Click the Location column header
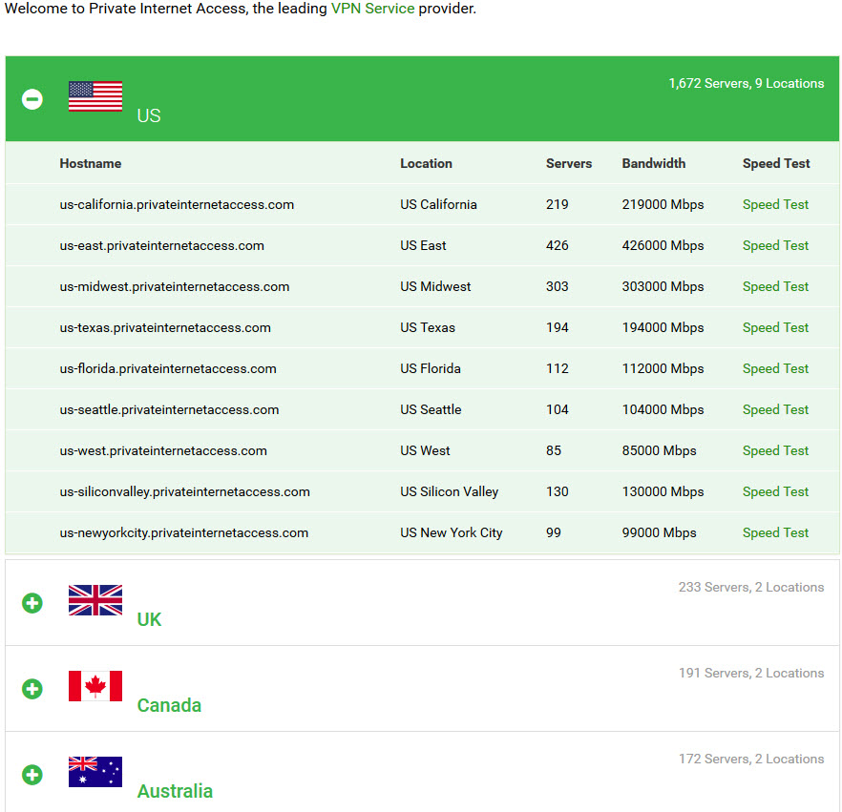Screen dimensions: 842x812 [x=426, y=164]
